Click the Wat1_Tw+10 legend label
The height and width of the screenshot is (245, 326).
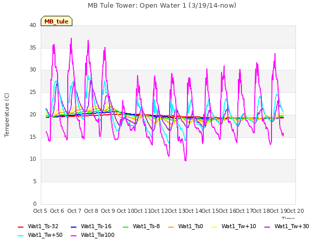pyautogui.click(x=239, y=227)
